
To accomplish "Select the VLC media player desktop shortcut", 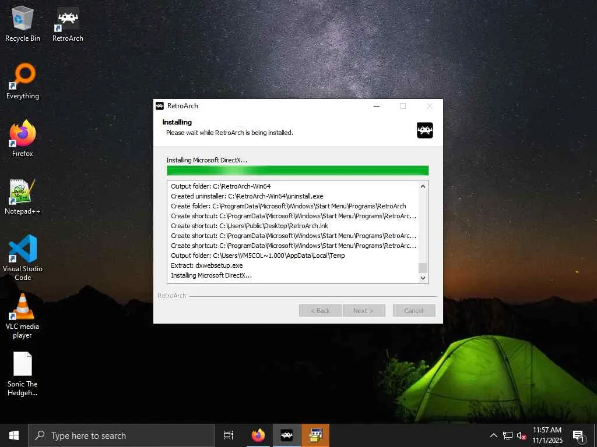I will [23, 315].
